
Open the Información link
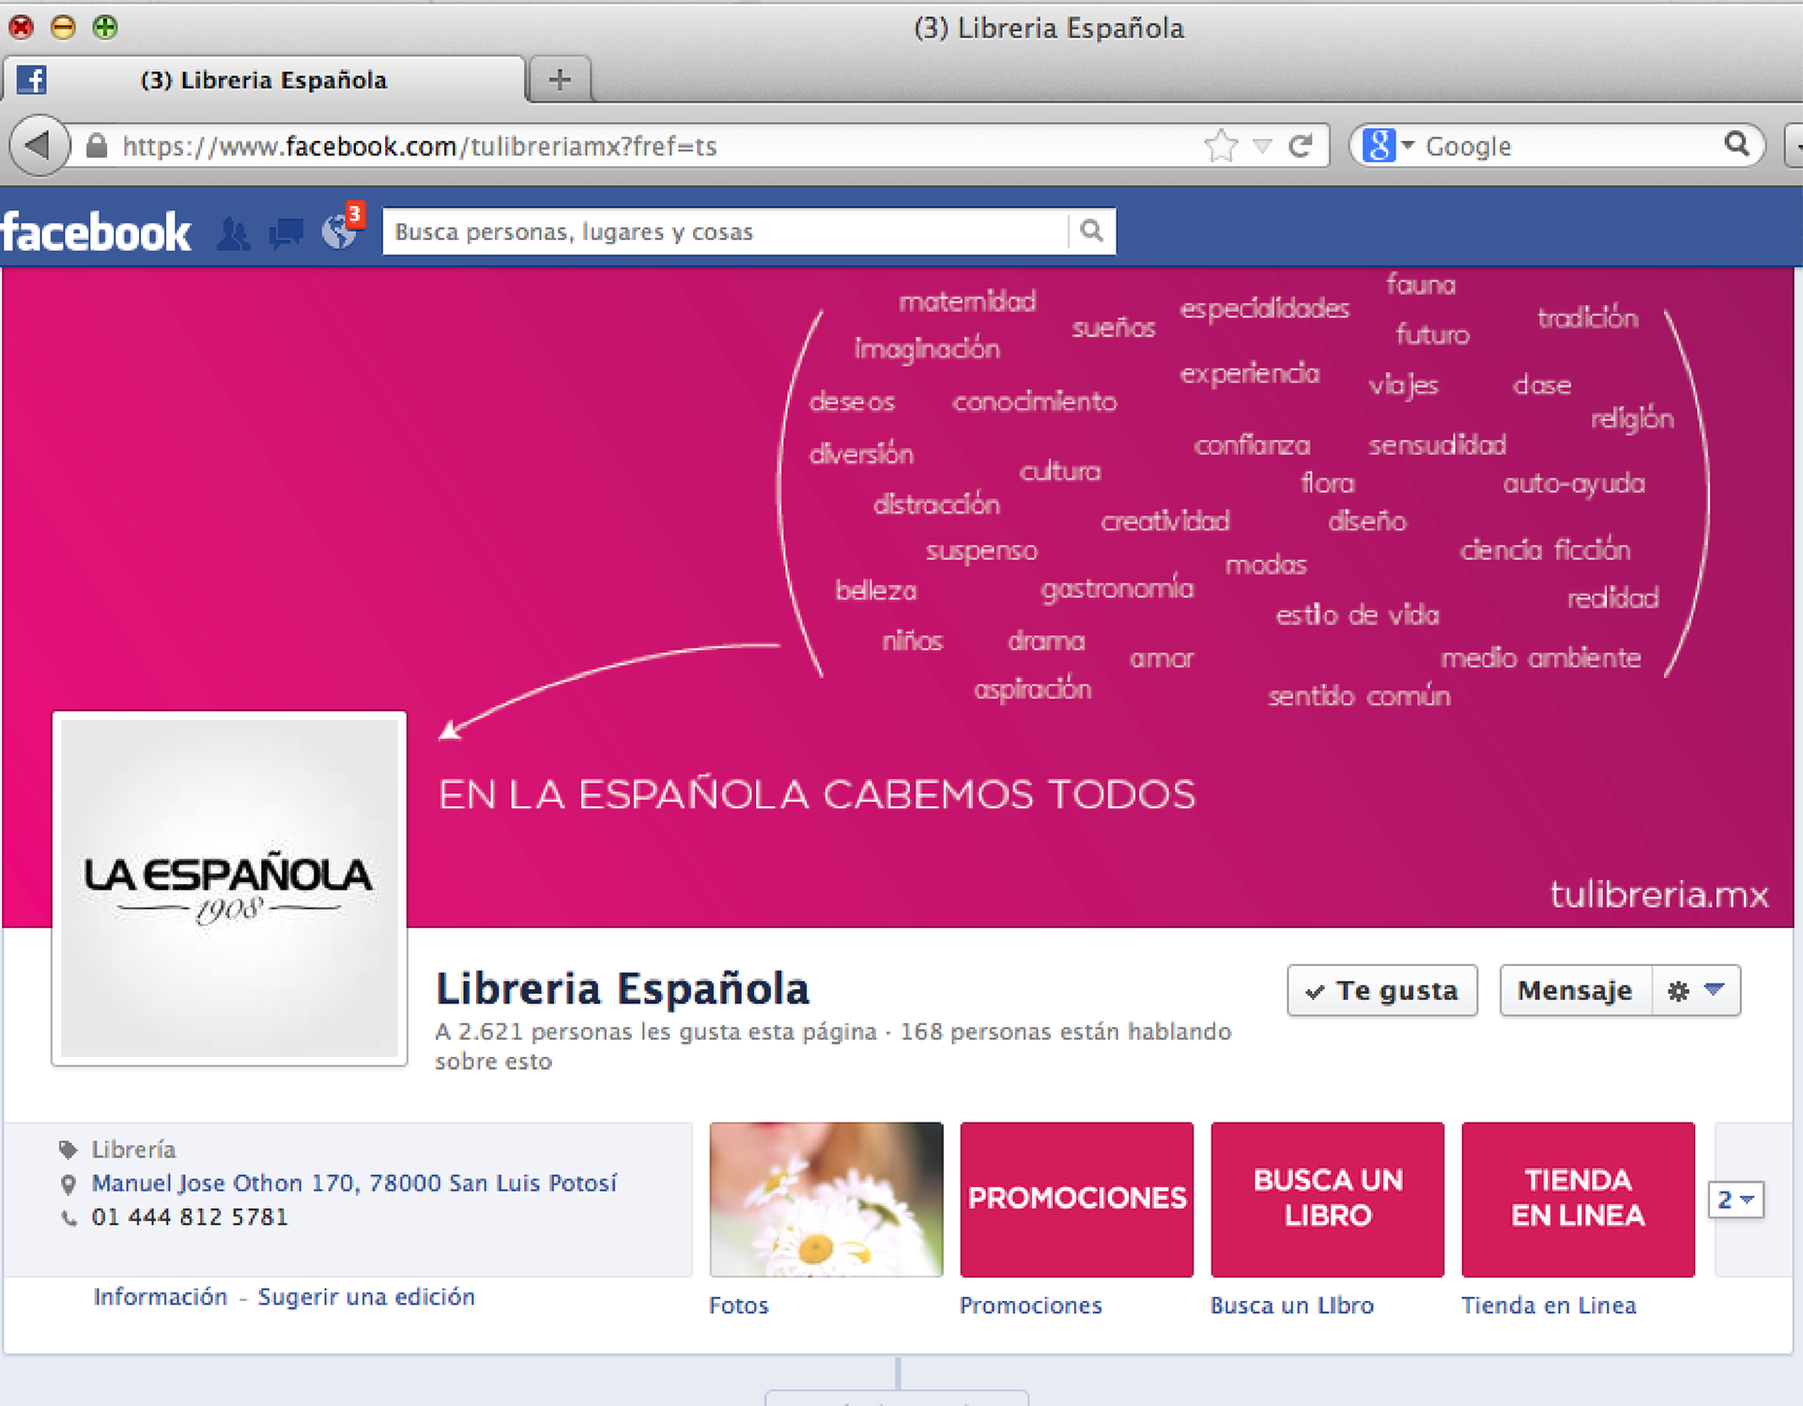point(161,1297)
